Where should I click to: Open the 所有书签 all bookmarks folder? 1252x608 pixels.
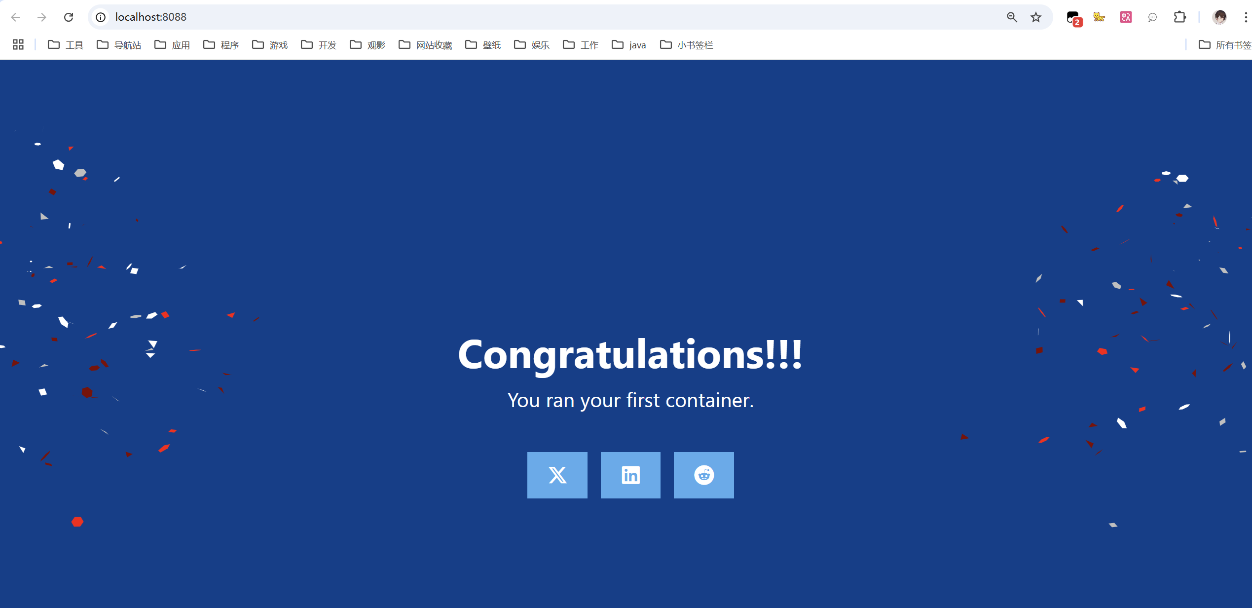pyautogui.click(x=1225, y=45)
